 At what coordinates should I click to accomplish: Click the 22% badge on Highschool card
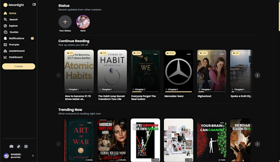pyautogui.click(x=203, y=53)
